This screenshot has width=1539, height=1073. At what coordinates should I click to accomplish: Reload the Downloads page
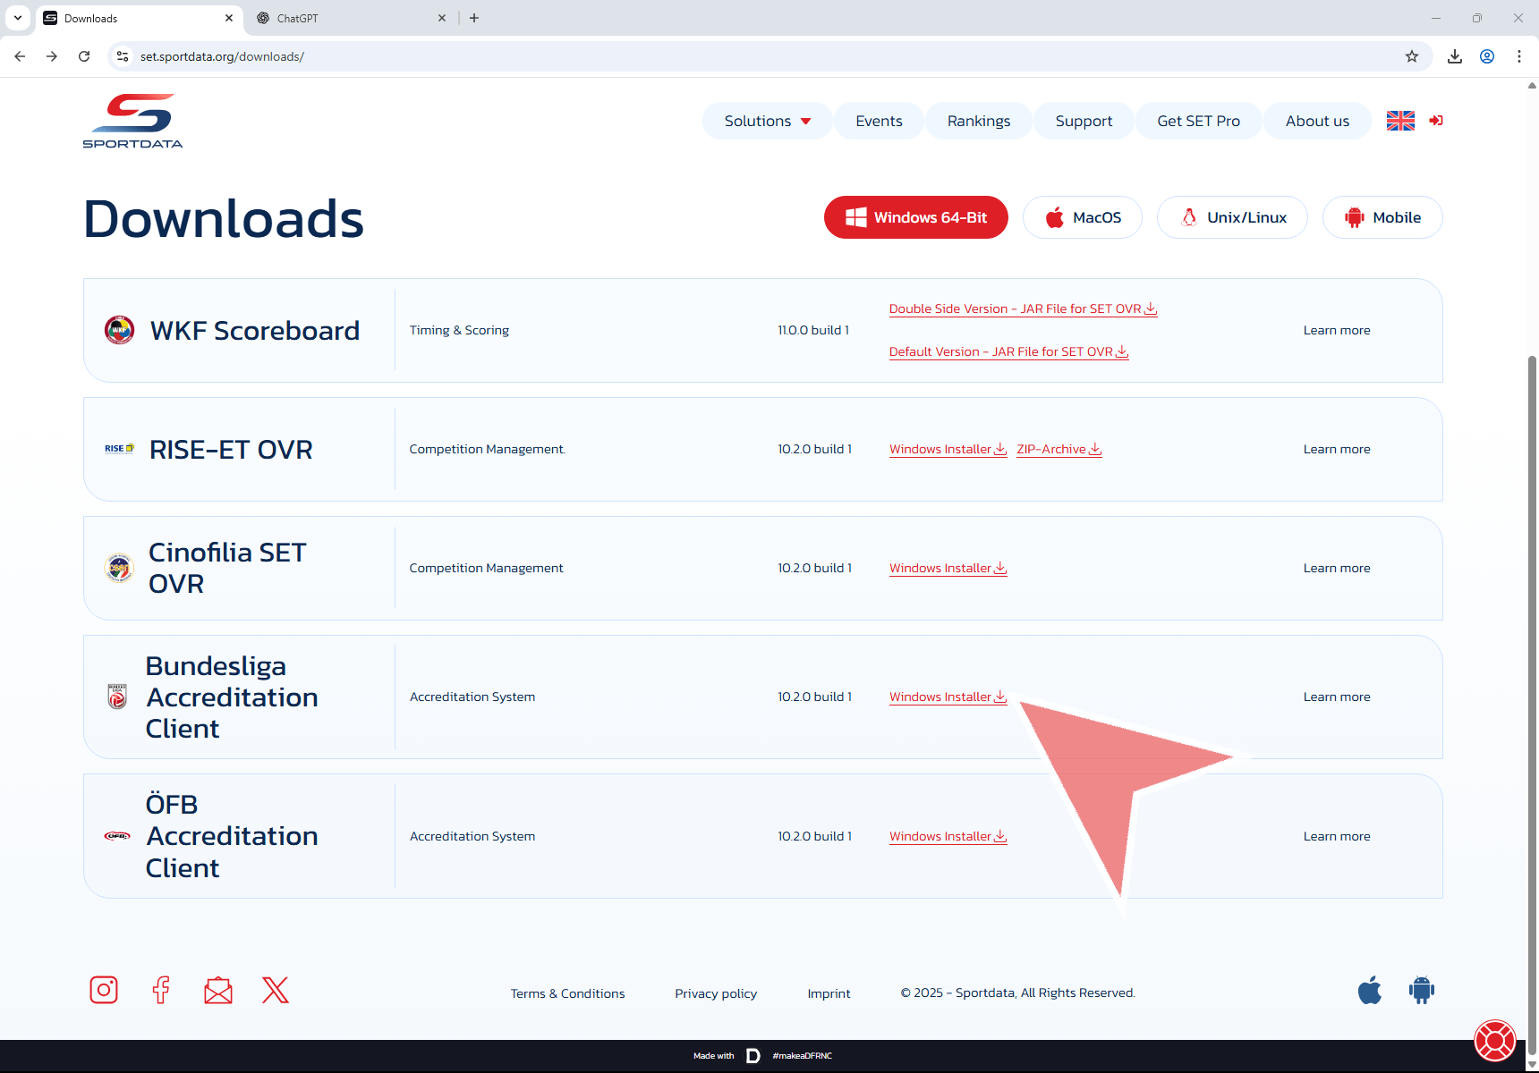(x=84, y=56)
